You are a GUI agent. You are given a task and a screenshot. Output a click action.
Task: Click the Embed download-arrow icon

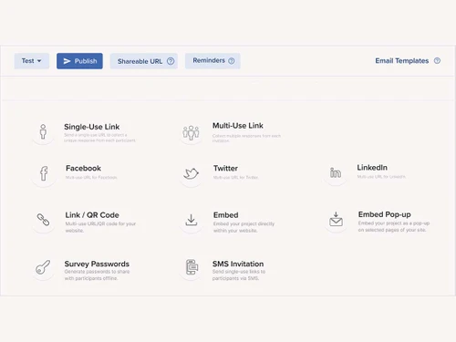pos(192,220)
